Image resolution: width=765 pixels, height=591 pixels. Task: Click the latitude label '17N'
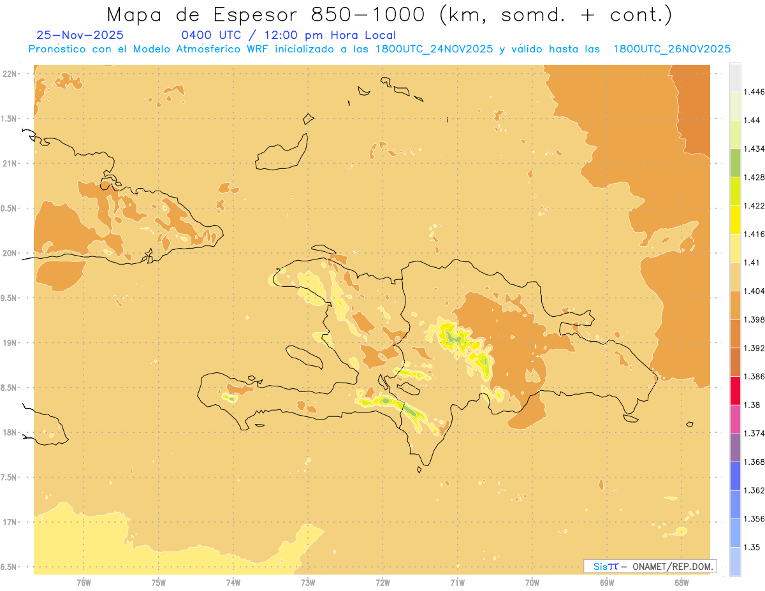click(x=10, y=522)
